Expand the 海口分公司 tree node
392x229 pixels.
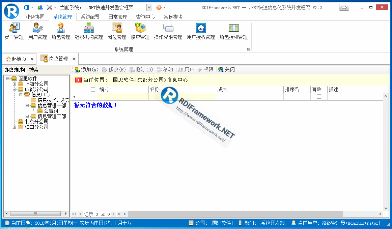pyautogui.click(x=14, y=127)
